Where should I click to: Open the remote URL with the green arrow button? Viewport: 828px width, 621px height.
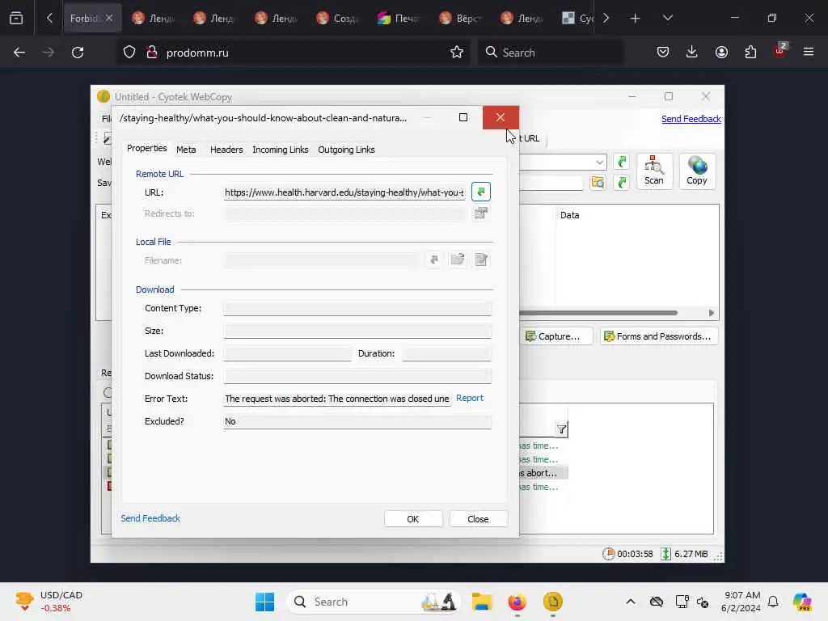pos(480,192)
